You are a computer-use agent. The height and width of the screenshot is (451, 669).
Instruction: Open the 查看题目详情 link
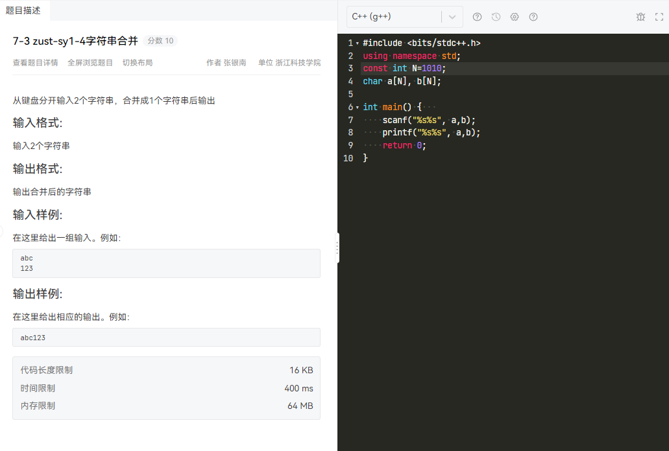(x=36, y=63)
